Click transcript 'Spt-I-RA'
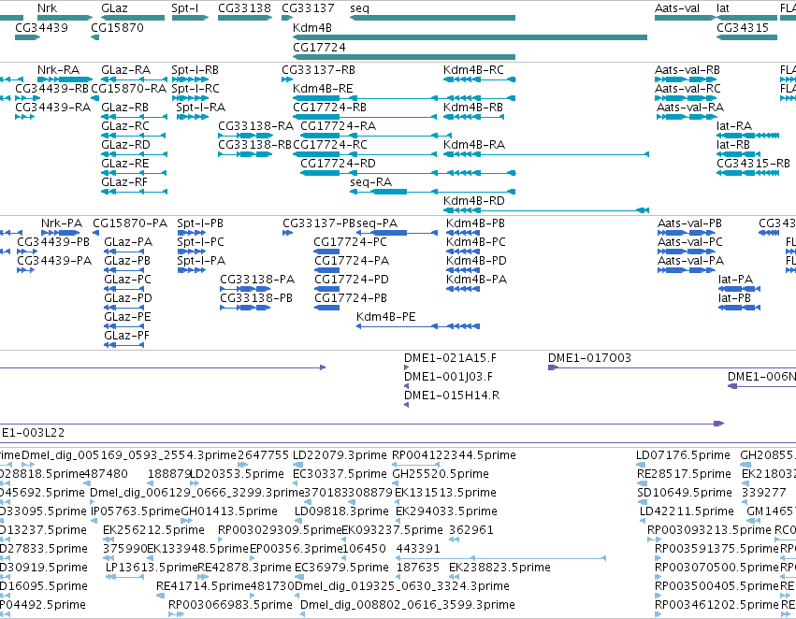796x619 pixels. pyautogui.click(x=200, y=108)
